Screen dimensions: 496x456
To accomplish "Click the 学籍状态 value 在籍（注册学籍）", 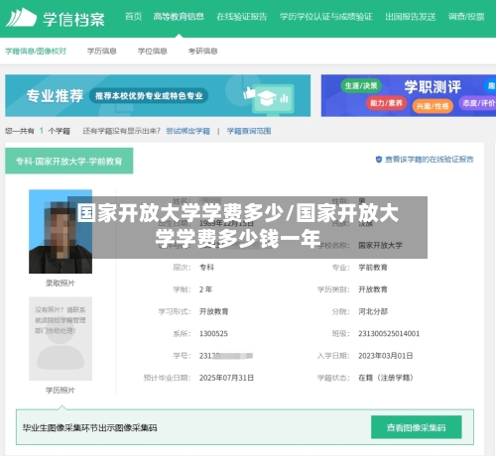I will click(386, 378).
